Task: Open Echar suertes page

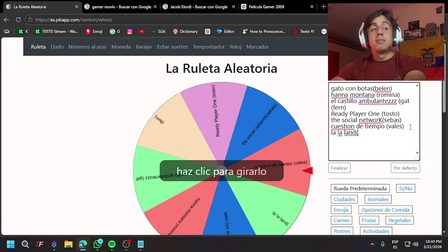Action: pos(172,47)
